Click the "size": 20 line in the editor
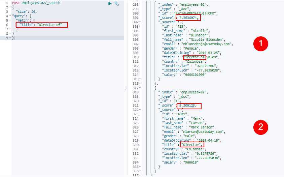Screen dimensions: 284x177 coord(27,11)
